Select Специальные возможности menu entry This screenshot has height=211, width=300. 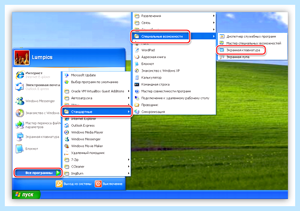tap(174, 36)
